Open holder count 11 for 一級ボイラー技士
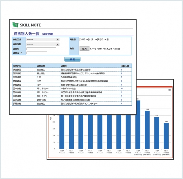The width and height of the screenshot is (183, 179). 122,89
